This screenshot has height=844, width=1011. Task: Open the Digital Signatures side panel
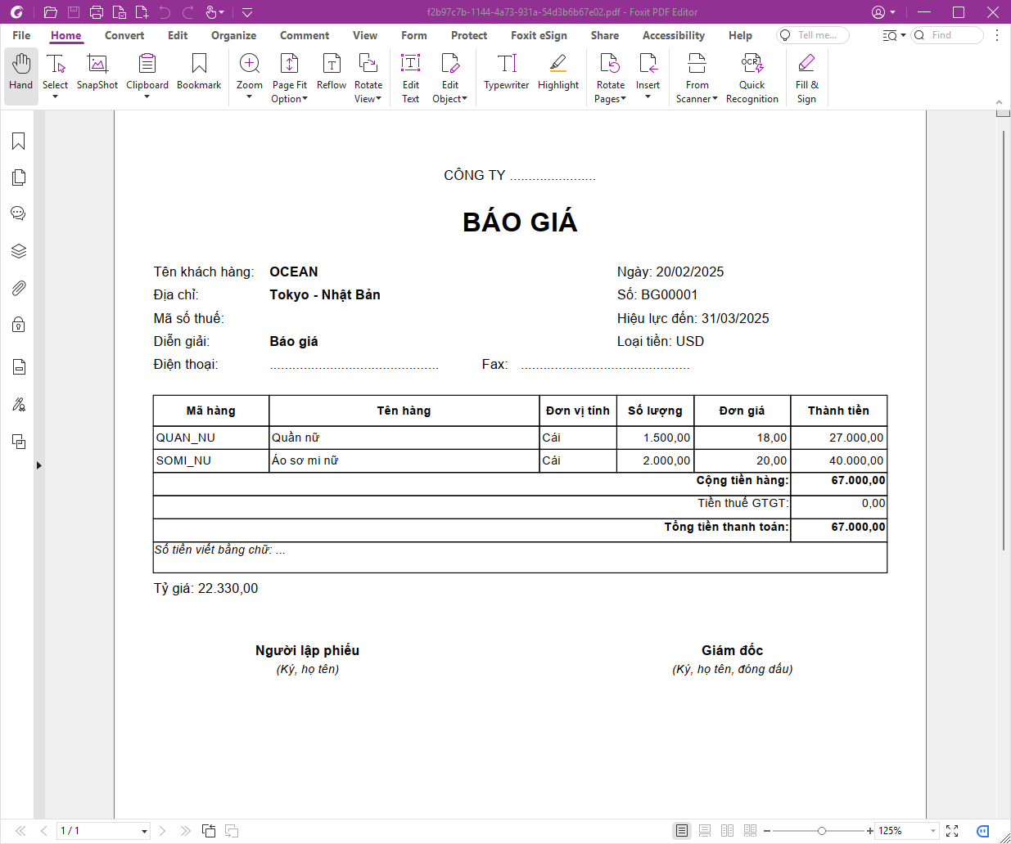[19, 404]
